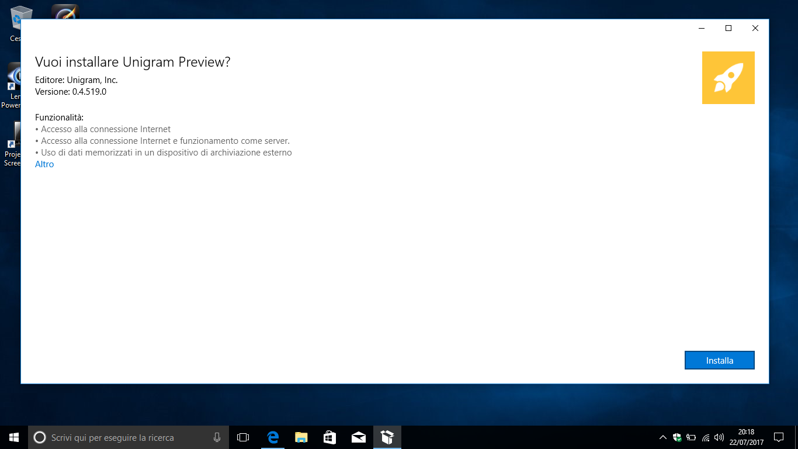Click the Installa button
Screen dimensions: 798x449
point(719,360)
